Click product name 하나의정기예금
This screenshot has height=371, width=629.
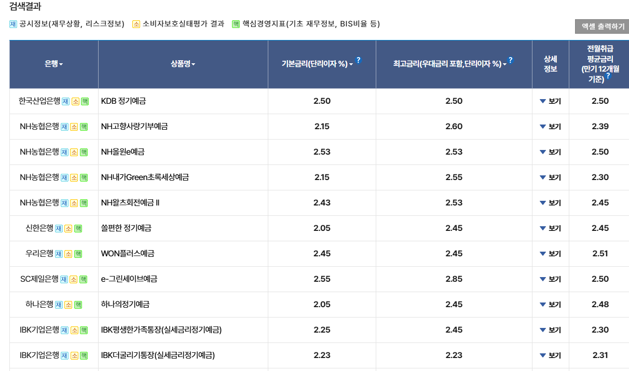click(x=126, y=305)
